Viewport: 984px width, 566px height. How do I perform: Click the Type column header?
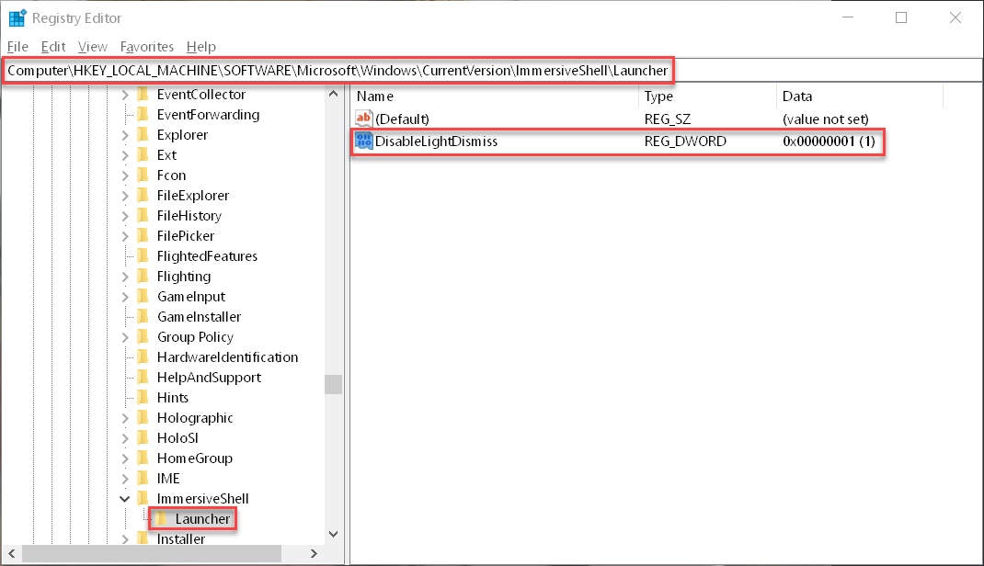point(708,96)
